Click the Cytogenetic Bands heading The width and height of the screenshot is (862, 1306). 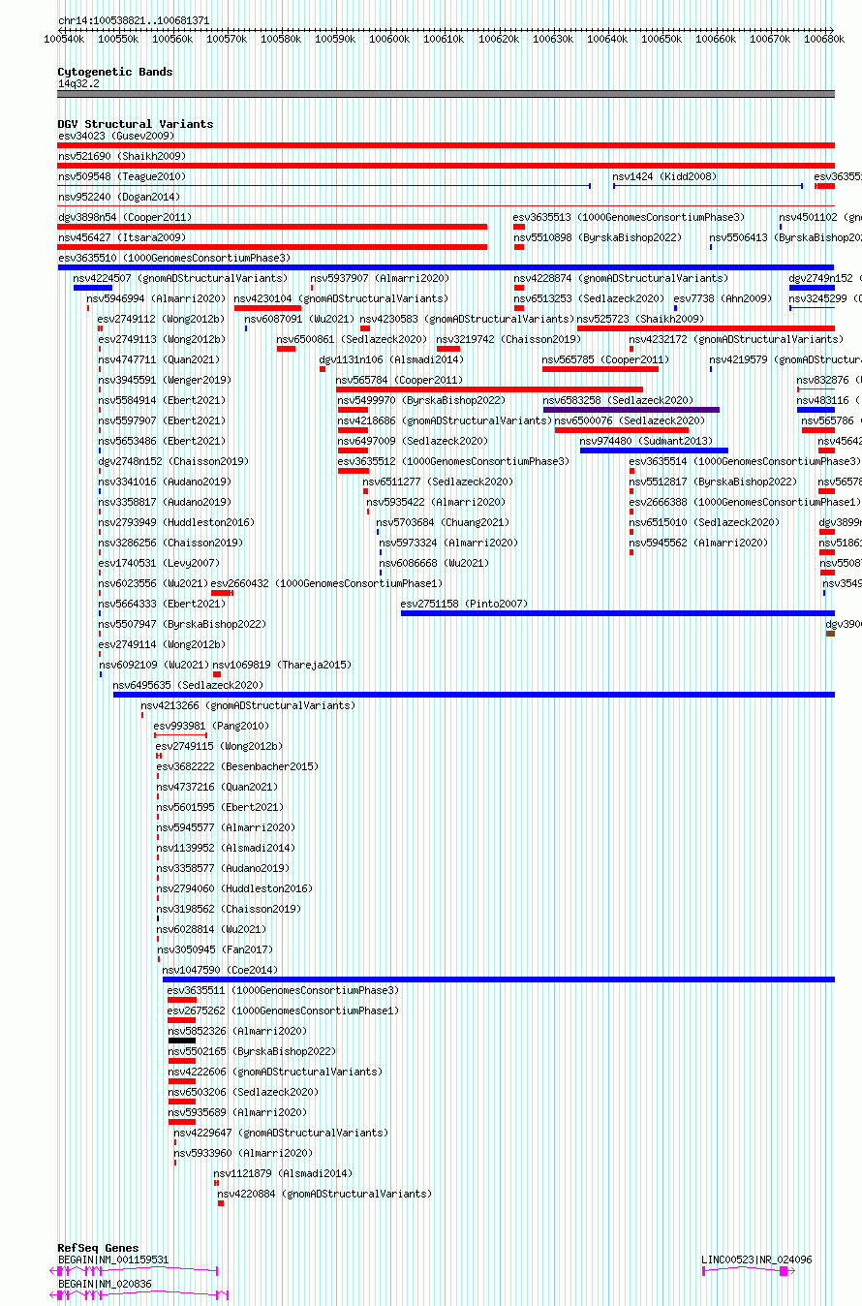(115, 72)
